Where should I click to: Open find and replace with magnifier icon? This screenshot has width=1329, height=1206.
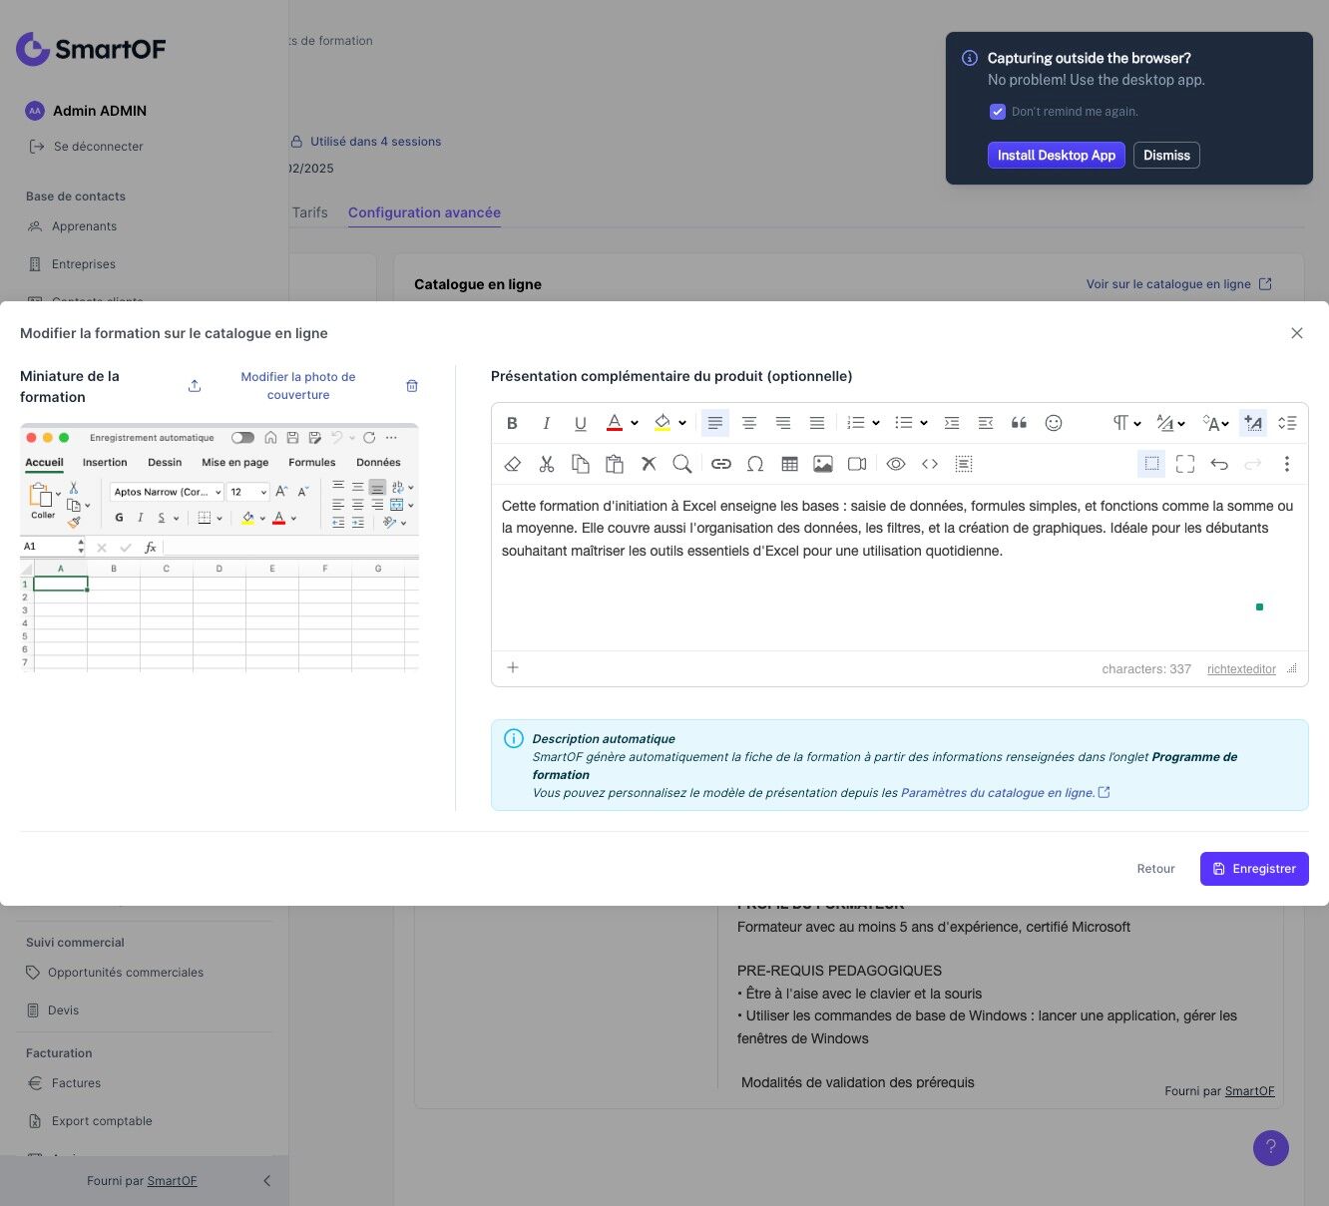[681, 464]
